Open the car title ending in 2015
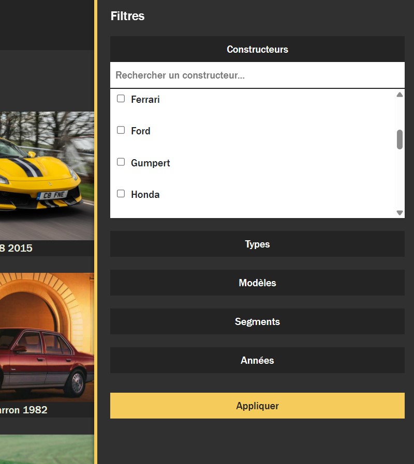The height and width of the screenshot is (464, 414). pos(17,249)
